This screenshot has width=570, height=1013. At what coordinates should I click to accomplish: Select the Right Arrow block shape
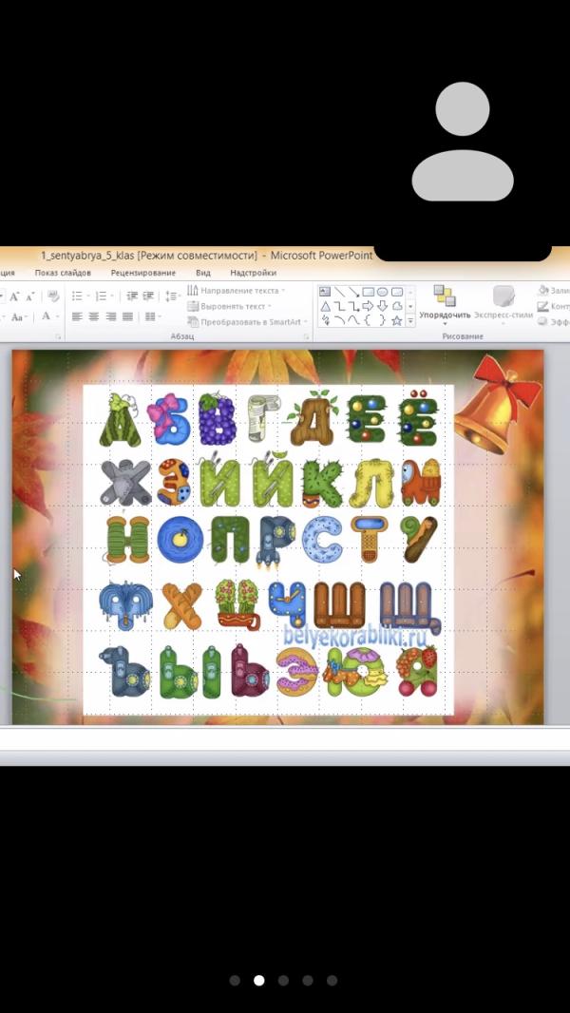tap(368, 306)
